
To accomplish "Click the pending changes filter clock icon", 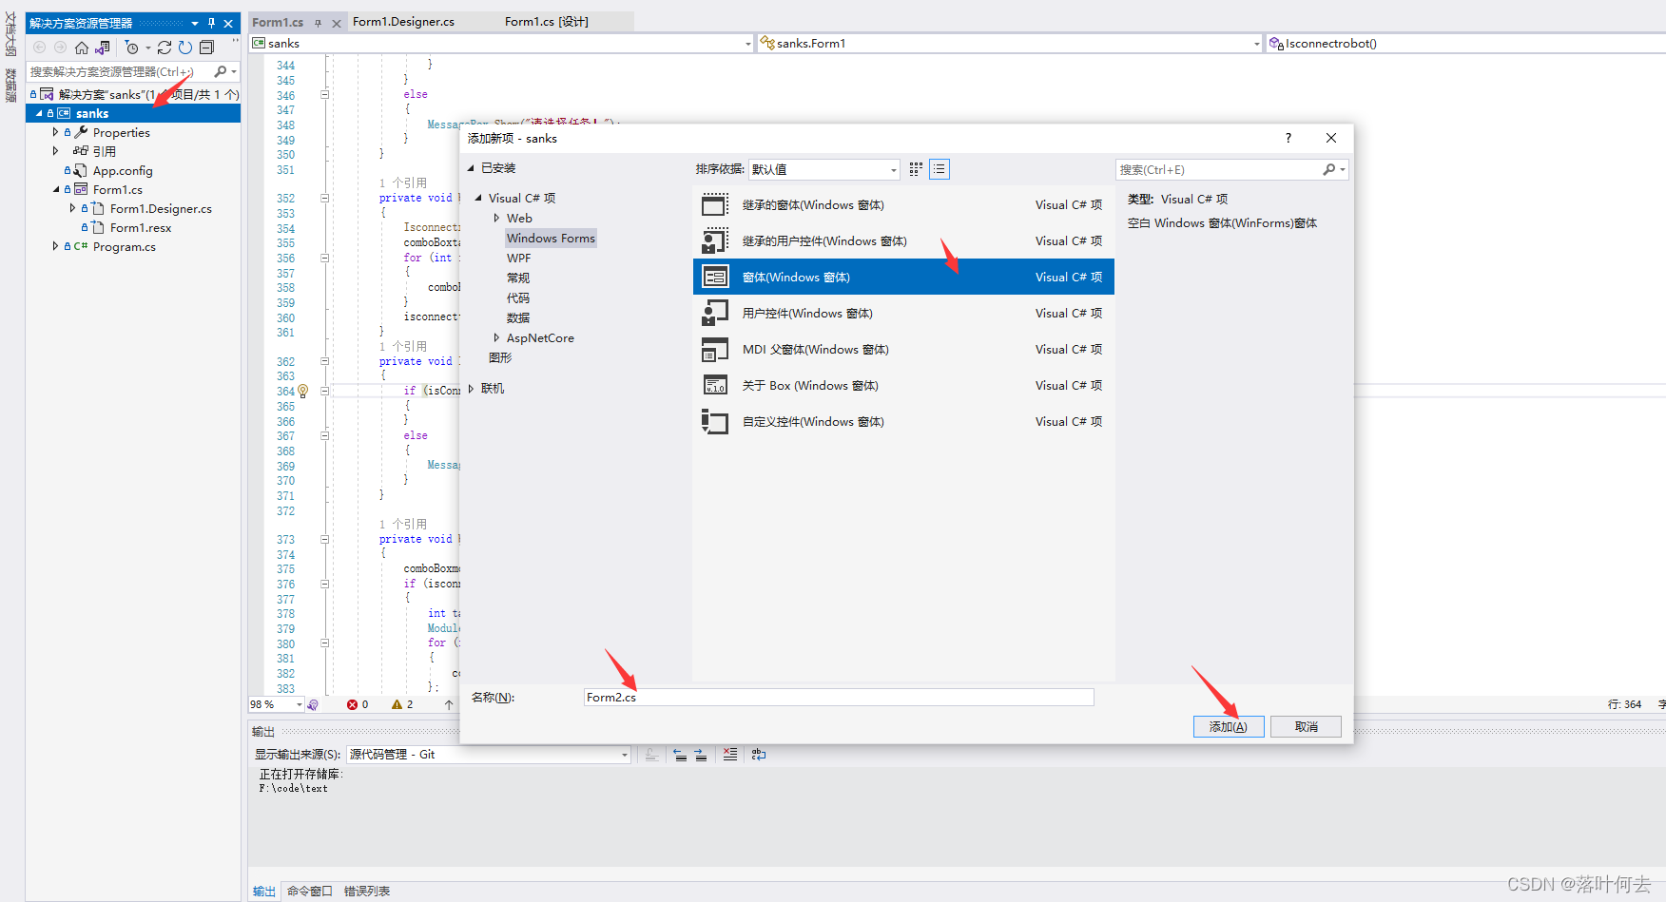I will click(132, 48).
